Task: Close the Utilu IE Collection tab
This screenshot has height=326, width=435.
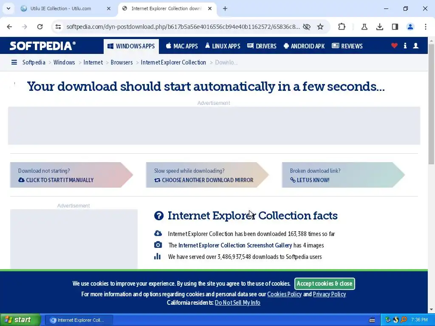Action: [x=109, y=8]
